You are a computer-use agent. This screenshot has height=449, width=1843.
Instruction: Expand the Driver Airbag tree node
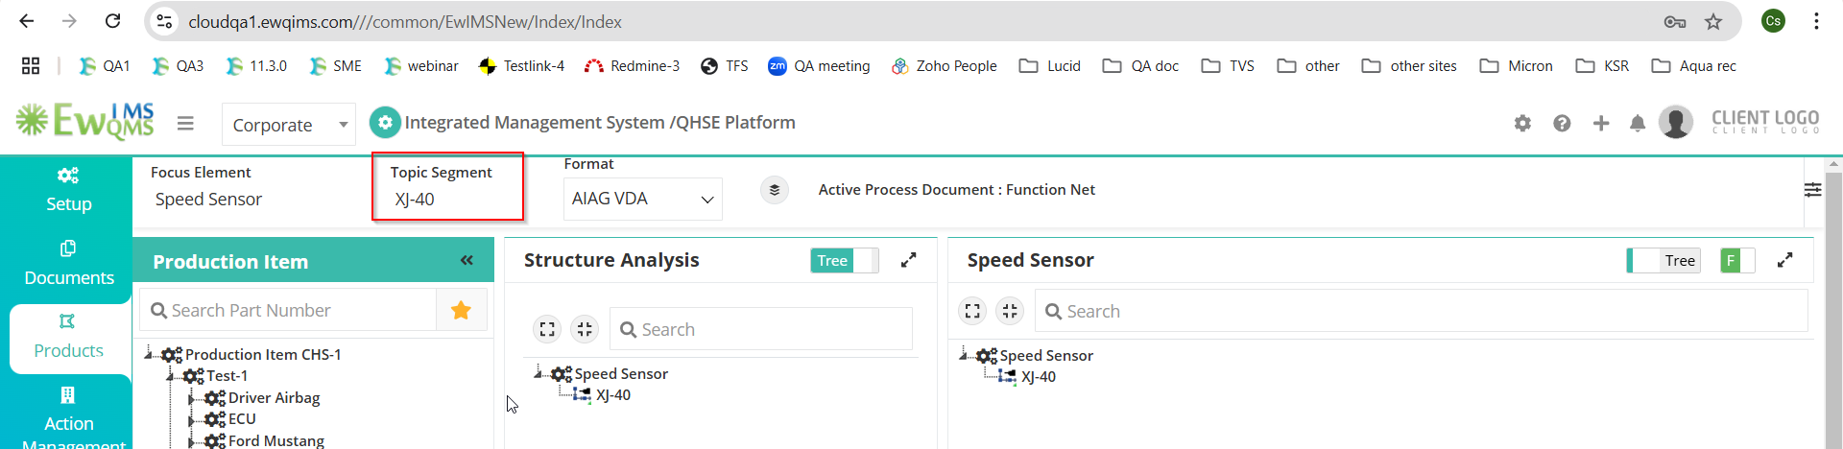[x=191, y=398]
